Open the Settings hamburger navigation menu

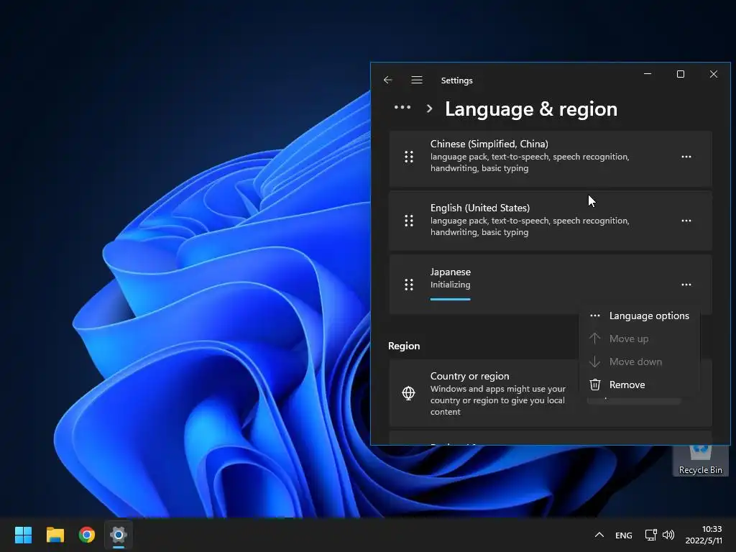pyautogui.click(x=417, y=80)
